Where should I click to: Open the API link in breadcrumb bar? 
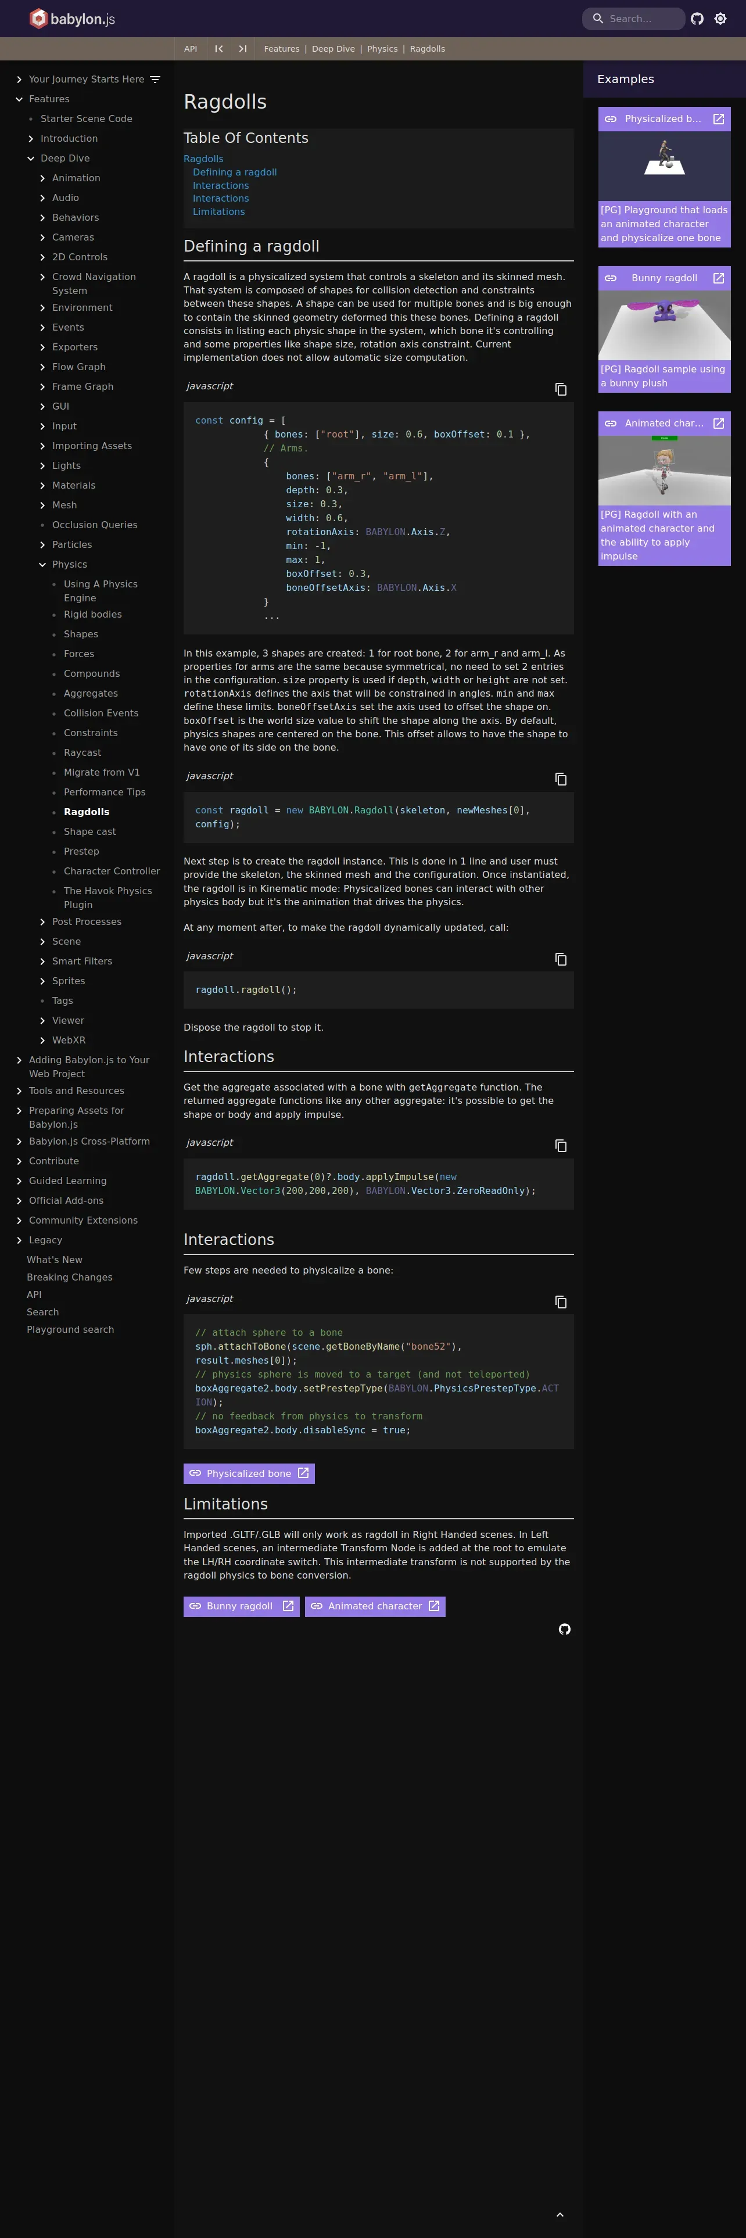(190, 49)
